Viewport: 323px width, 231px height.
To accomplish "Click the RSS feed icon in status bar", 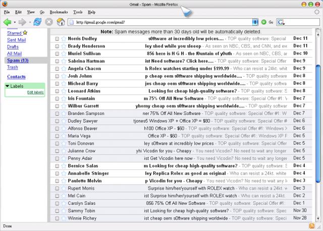I will pos(312,226).
